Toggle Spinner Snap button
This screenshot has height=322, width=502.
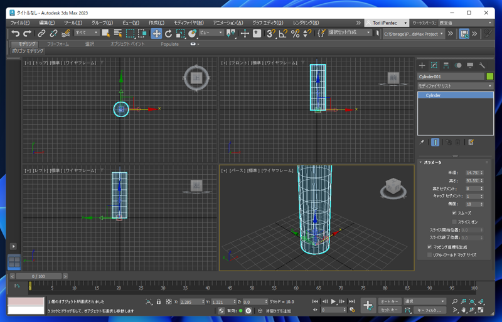[x=307, y=33]
